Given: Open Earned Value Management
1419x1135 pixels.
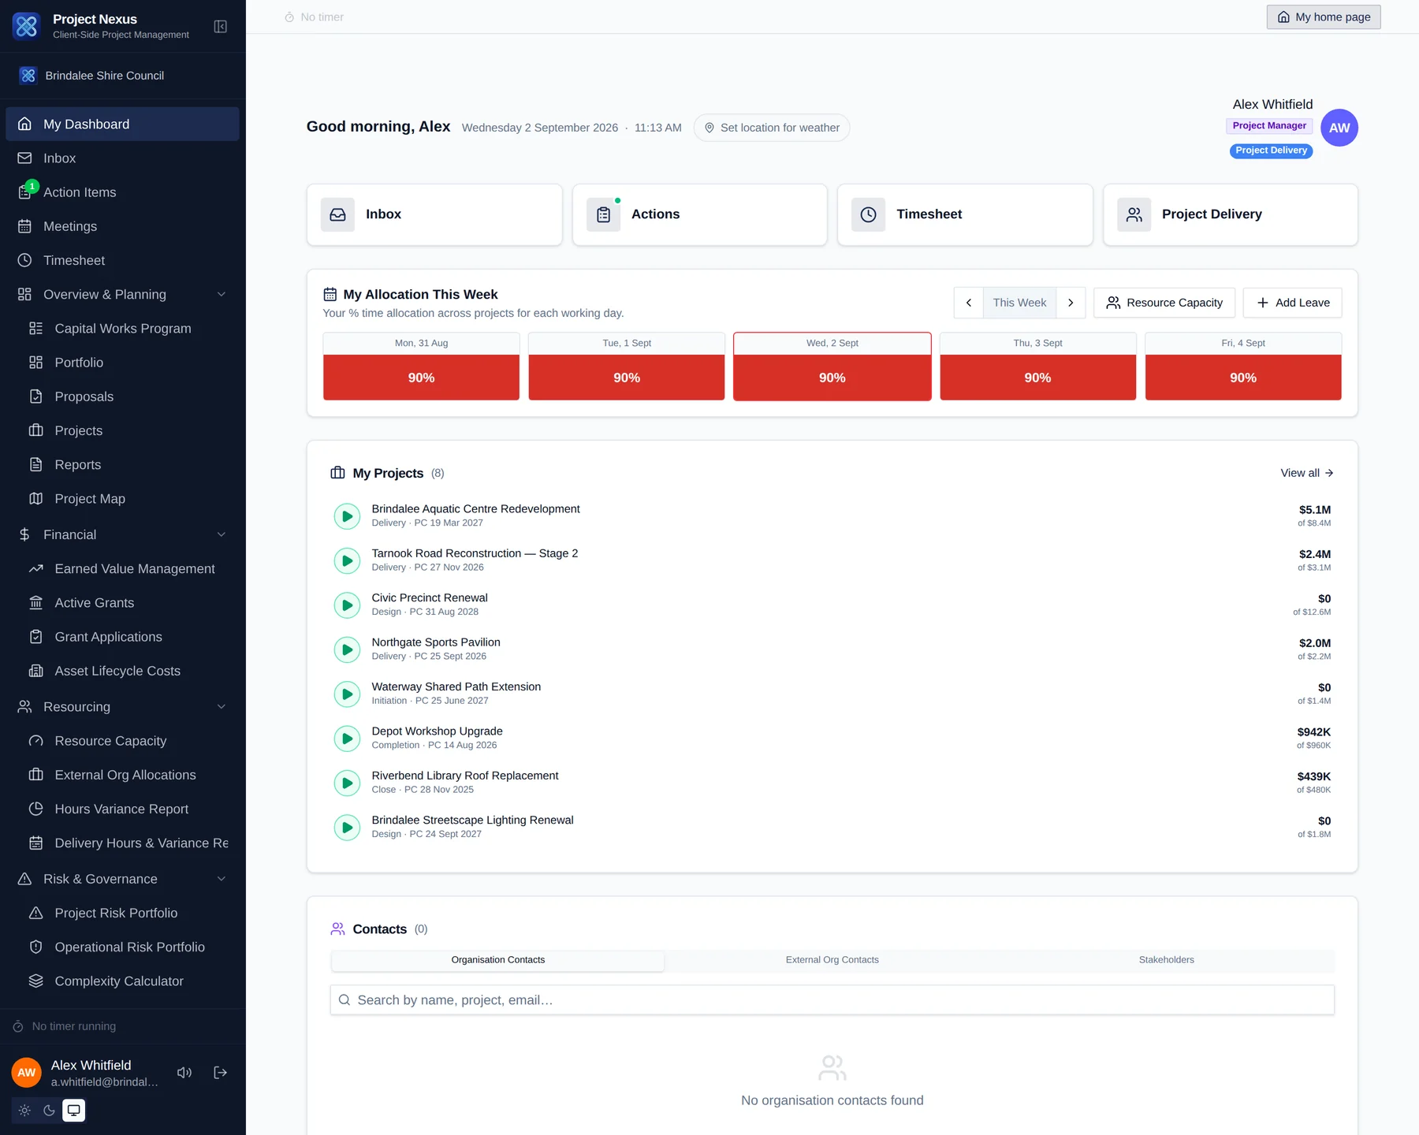Looking at the screenshot, I should (128, 569).
